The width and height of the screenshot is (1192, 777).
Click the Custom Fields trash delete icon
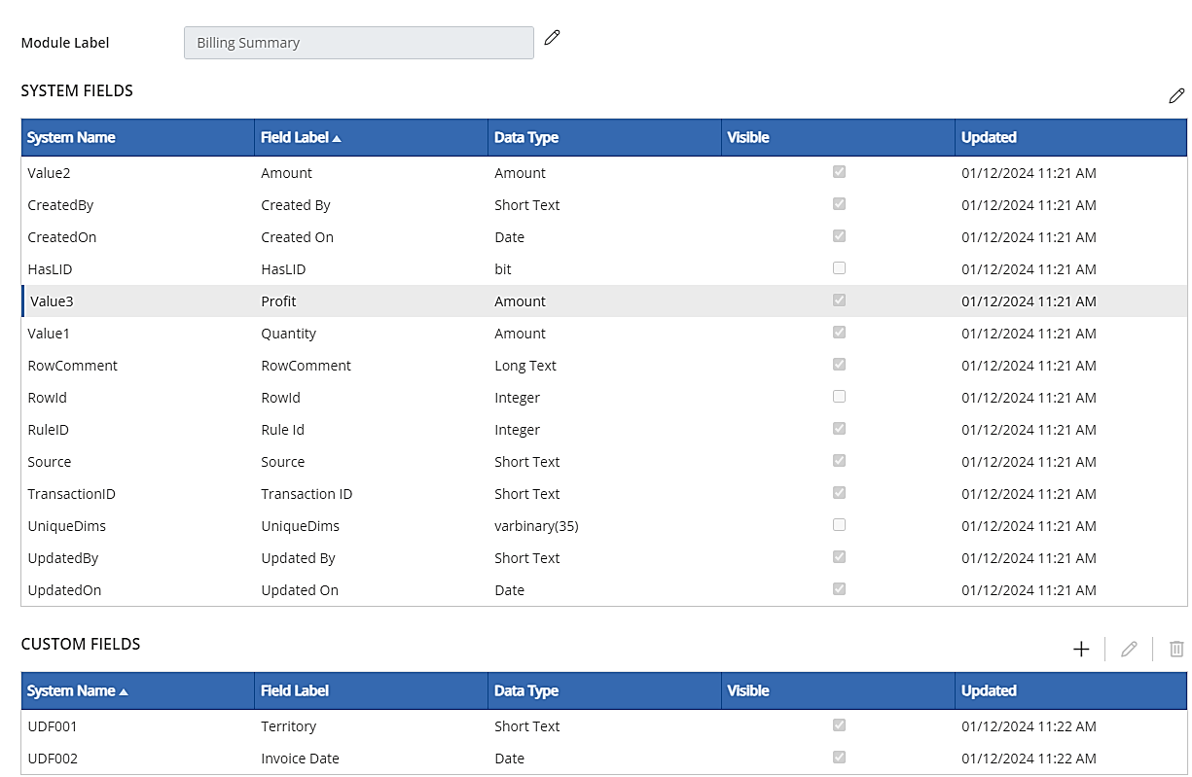[1176, 649]
